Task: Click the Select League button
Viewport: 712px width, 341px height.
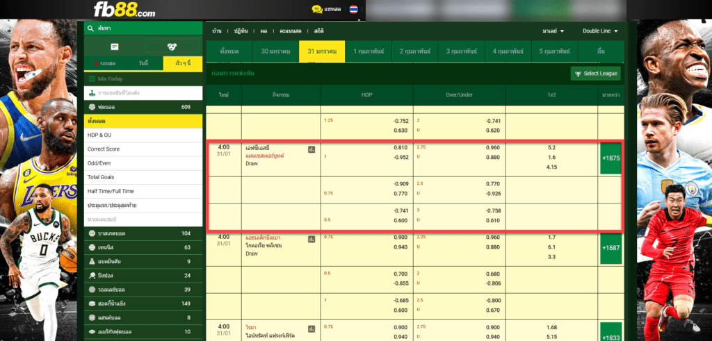Action: point(595,74)
